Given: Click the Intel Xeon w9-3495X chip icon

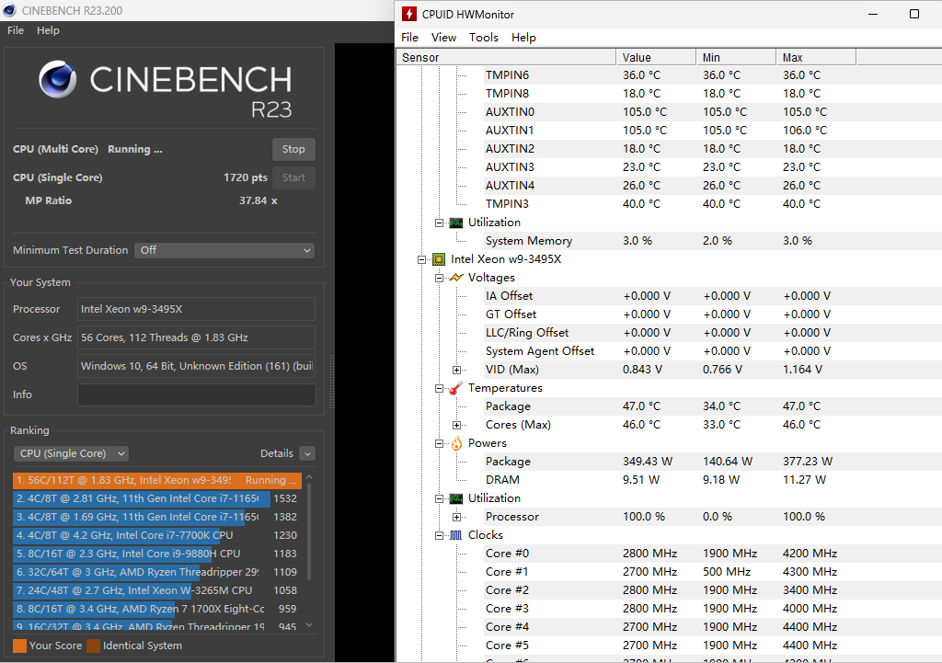Looking at the screenshot, I should (x=439, y=259).
